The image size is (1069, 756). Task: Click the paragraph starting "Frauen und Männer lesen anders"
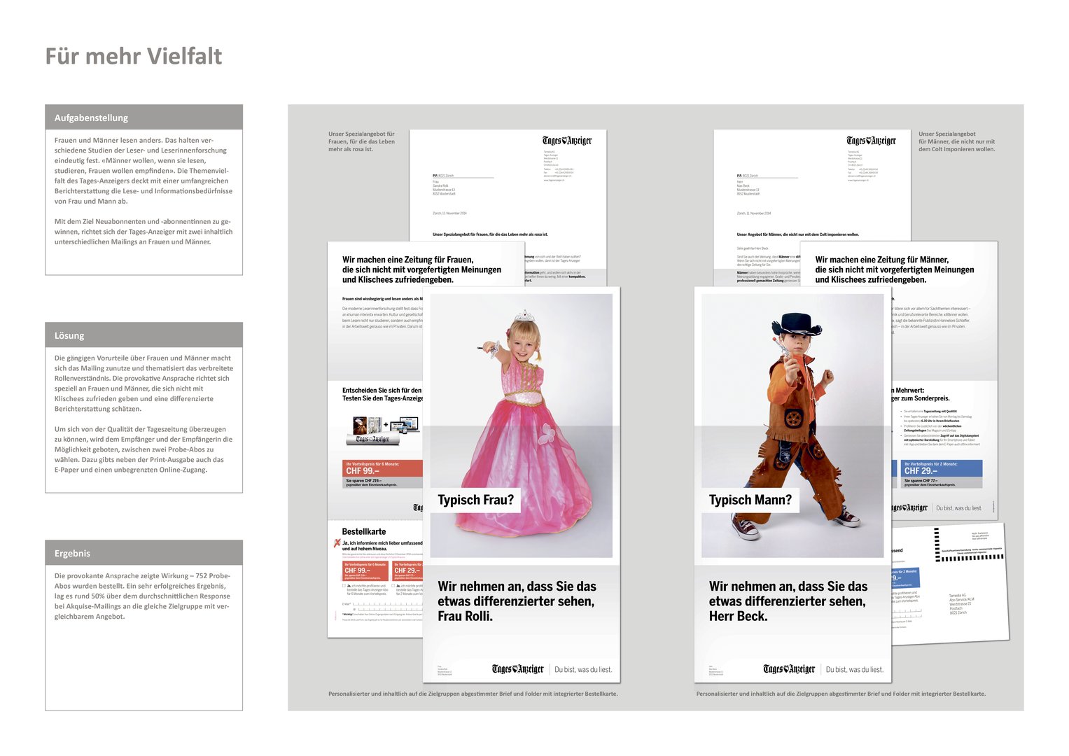click(x=143, y=171)
